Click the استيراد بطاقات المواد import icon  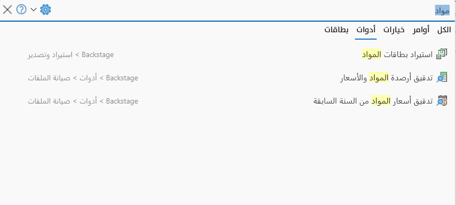(442, 54)
